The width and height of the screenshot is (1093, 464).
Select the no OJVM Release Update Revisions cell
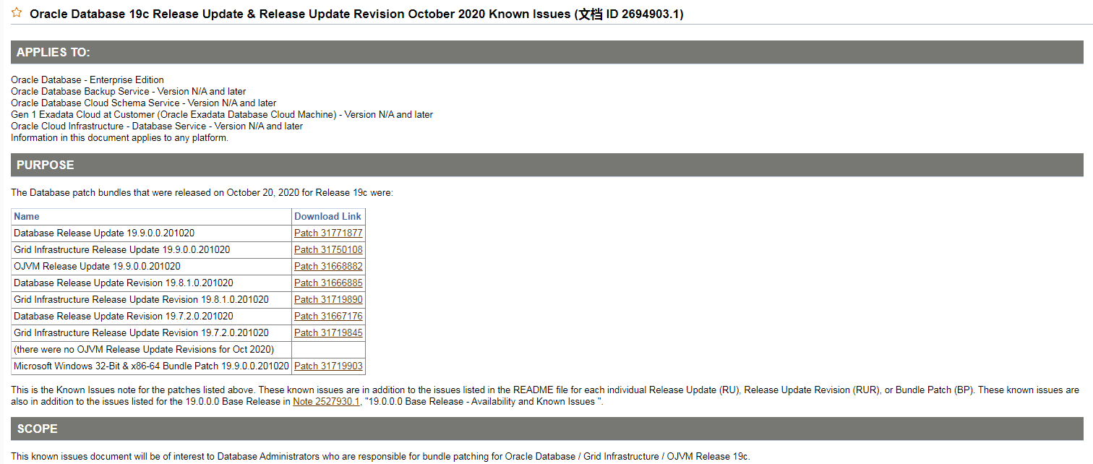pos(151,349)
